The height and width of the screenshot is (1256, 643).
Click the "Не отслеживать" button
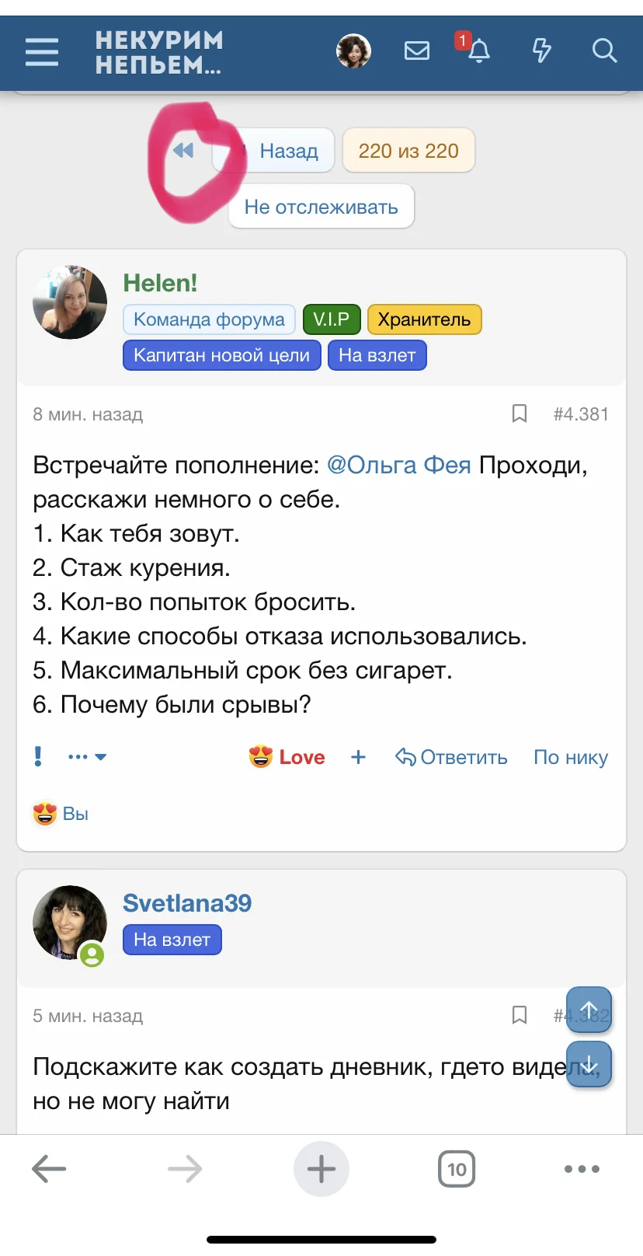point(321,207)
